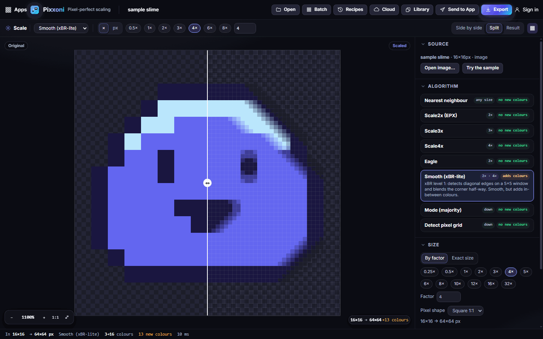Select Nearest neighbour algorithm

click(477, 100)
